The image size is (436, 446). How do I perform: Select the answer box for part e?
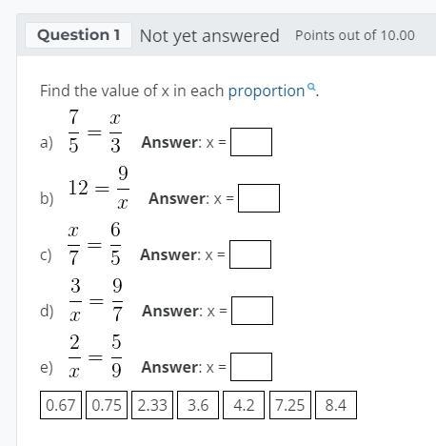251,367
